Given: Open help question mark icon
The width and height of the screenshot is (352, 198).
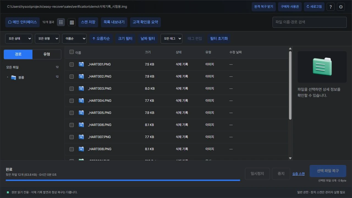Looking at the screenshot, I should coord(331,7).
